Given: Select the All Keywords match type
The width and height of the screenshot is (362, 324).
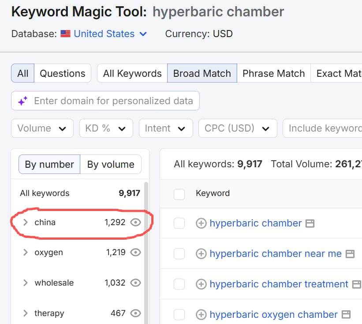Looking at the screenshot, I should [x=132, y=73].
